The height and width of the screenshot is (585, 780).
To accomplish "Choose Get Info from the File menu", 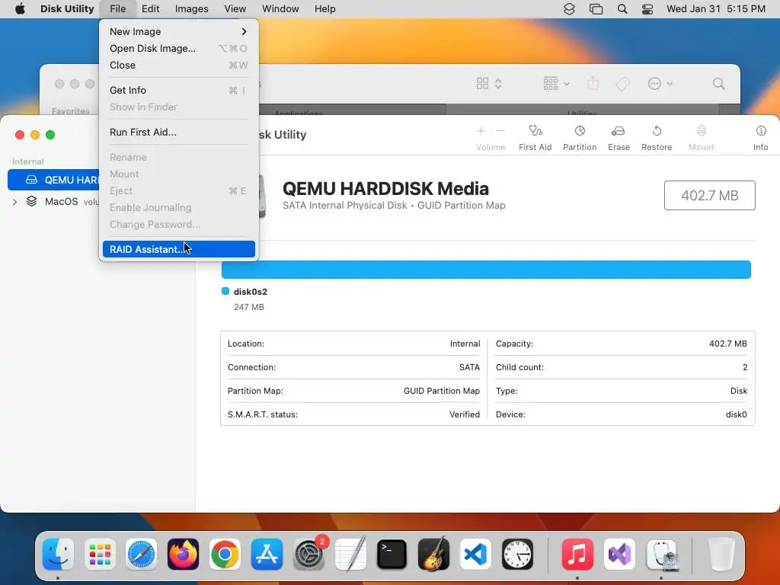I will point(178,90).
